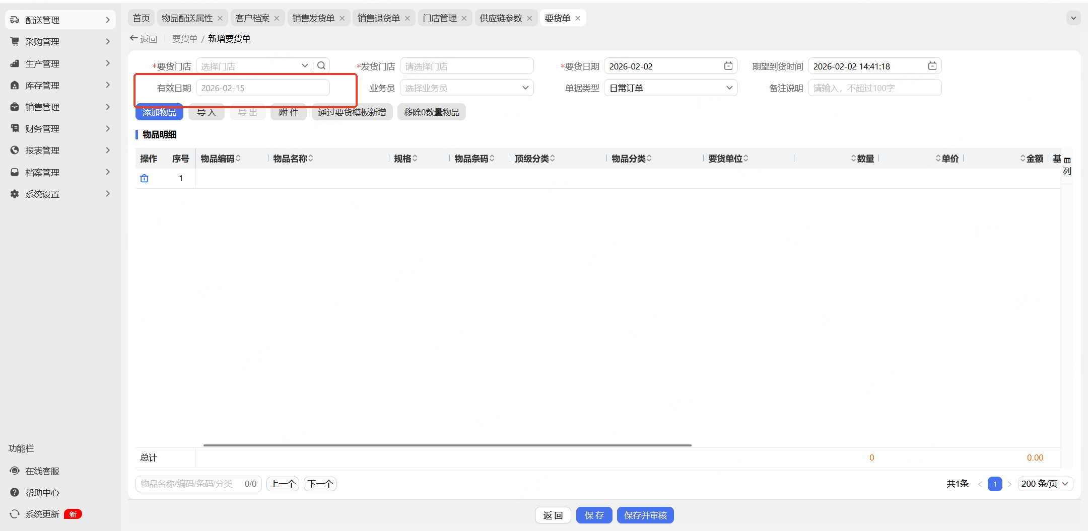The height and width of the screenshot is (531, 1088).
Task: Go to page 1 in pagination
Action: (x=995, y=484)
